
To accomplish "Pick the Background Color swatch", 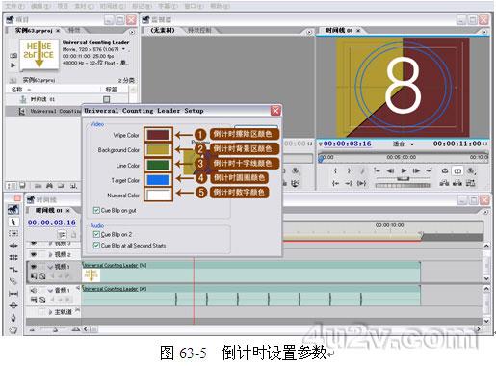I will 158,149.
